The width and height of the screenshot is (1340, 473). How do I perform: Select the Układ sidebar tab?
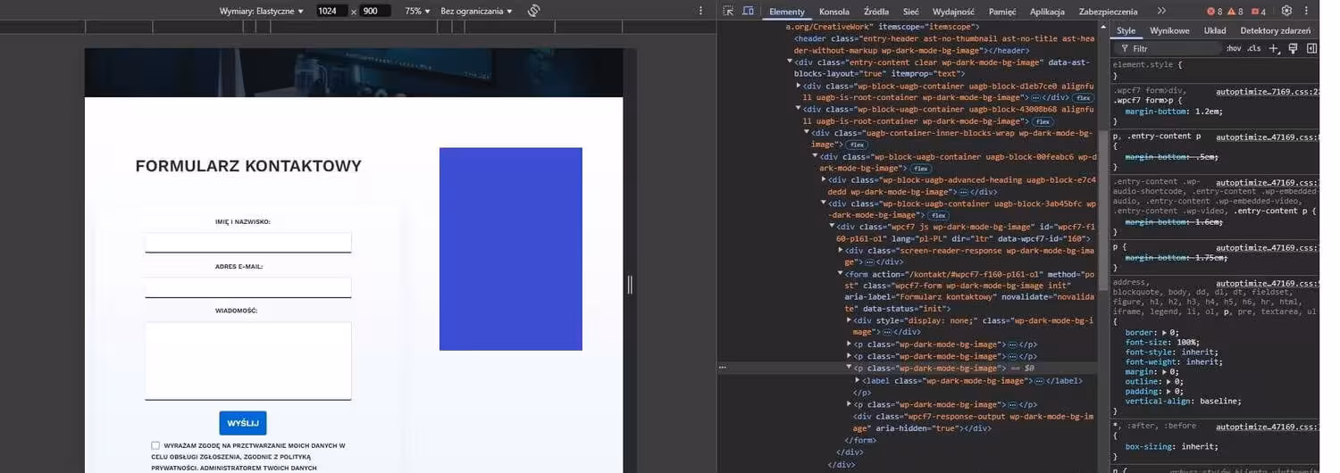coord(1215,30)
